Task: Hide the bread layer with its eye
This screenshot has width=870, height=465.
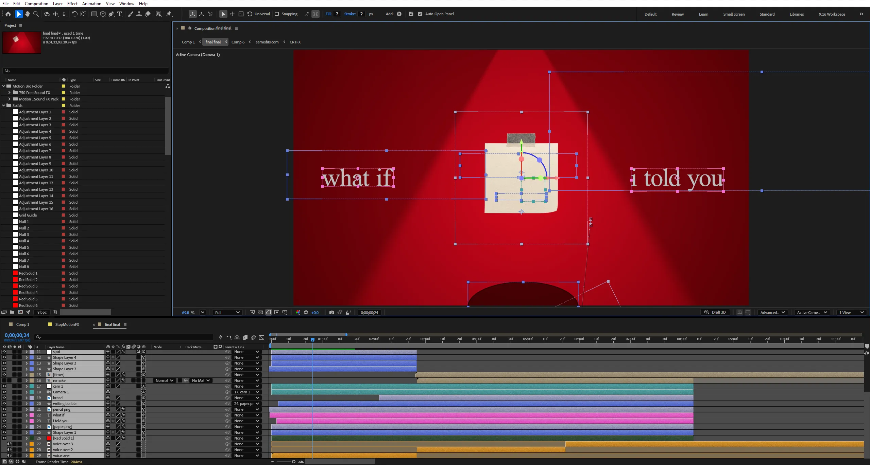Action: point(4,398)
